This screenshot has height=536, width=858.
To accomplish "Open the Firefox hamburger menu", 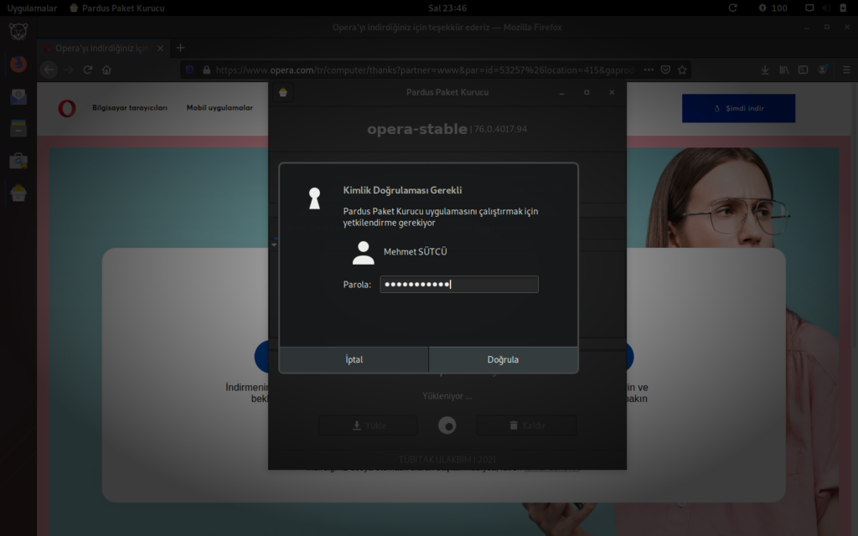I will click(x=846, y=70).
